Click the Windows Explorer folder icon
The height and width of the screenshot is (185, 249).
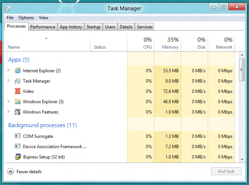(18, 102)
